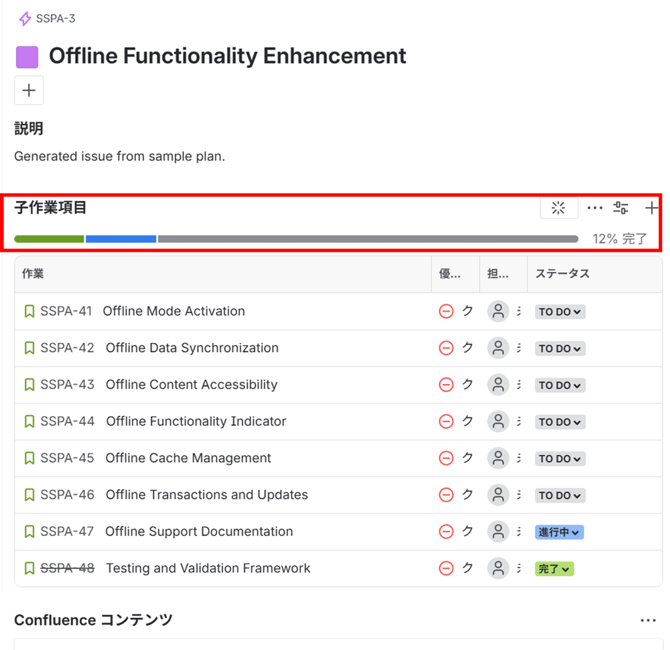The image size is (670, 650).
Task: Click the add button below the issue title
Action: coord(29,90)
